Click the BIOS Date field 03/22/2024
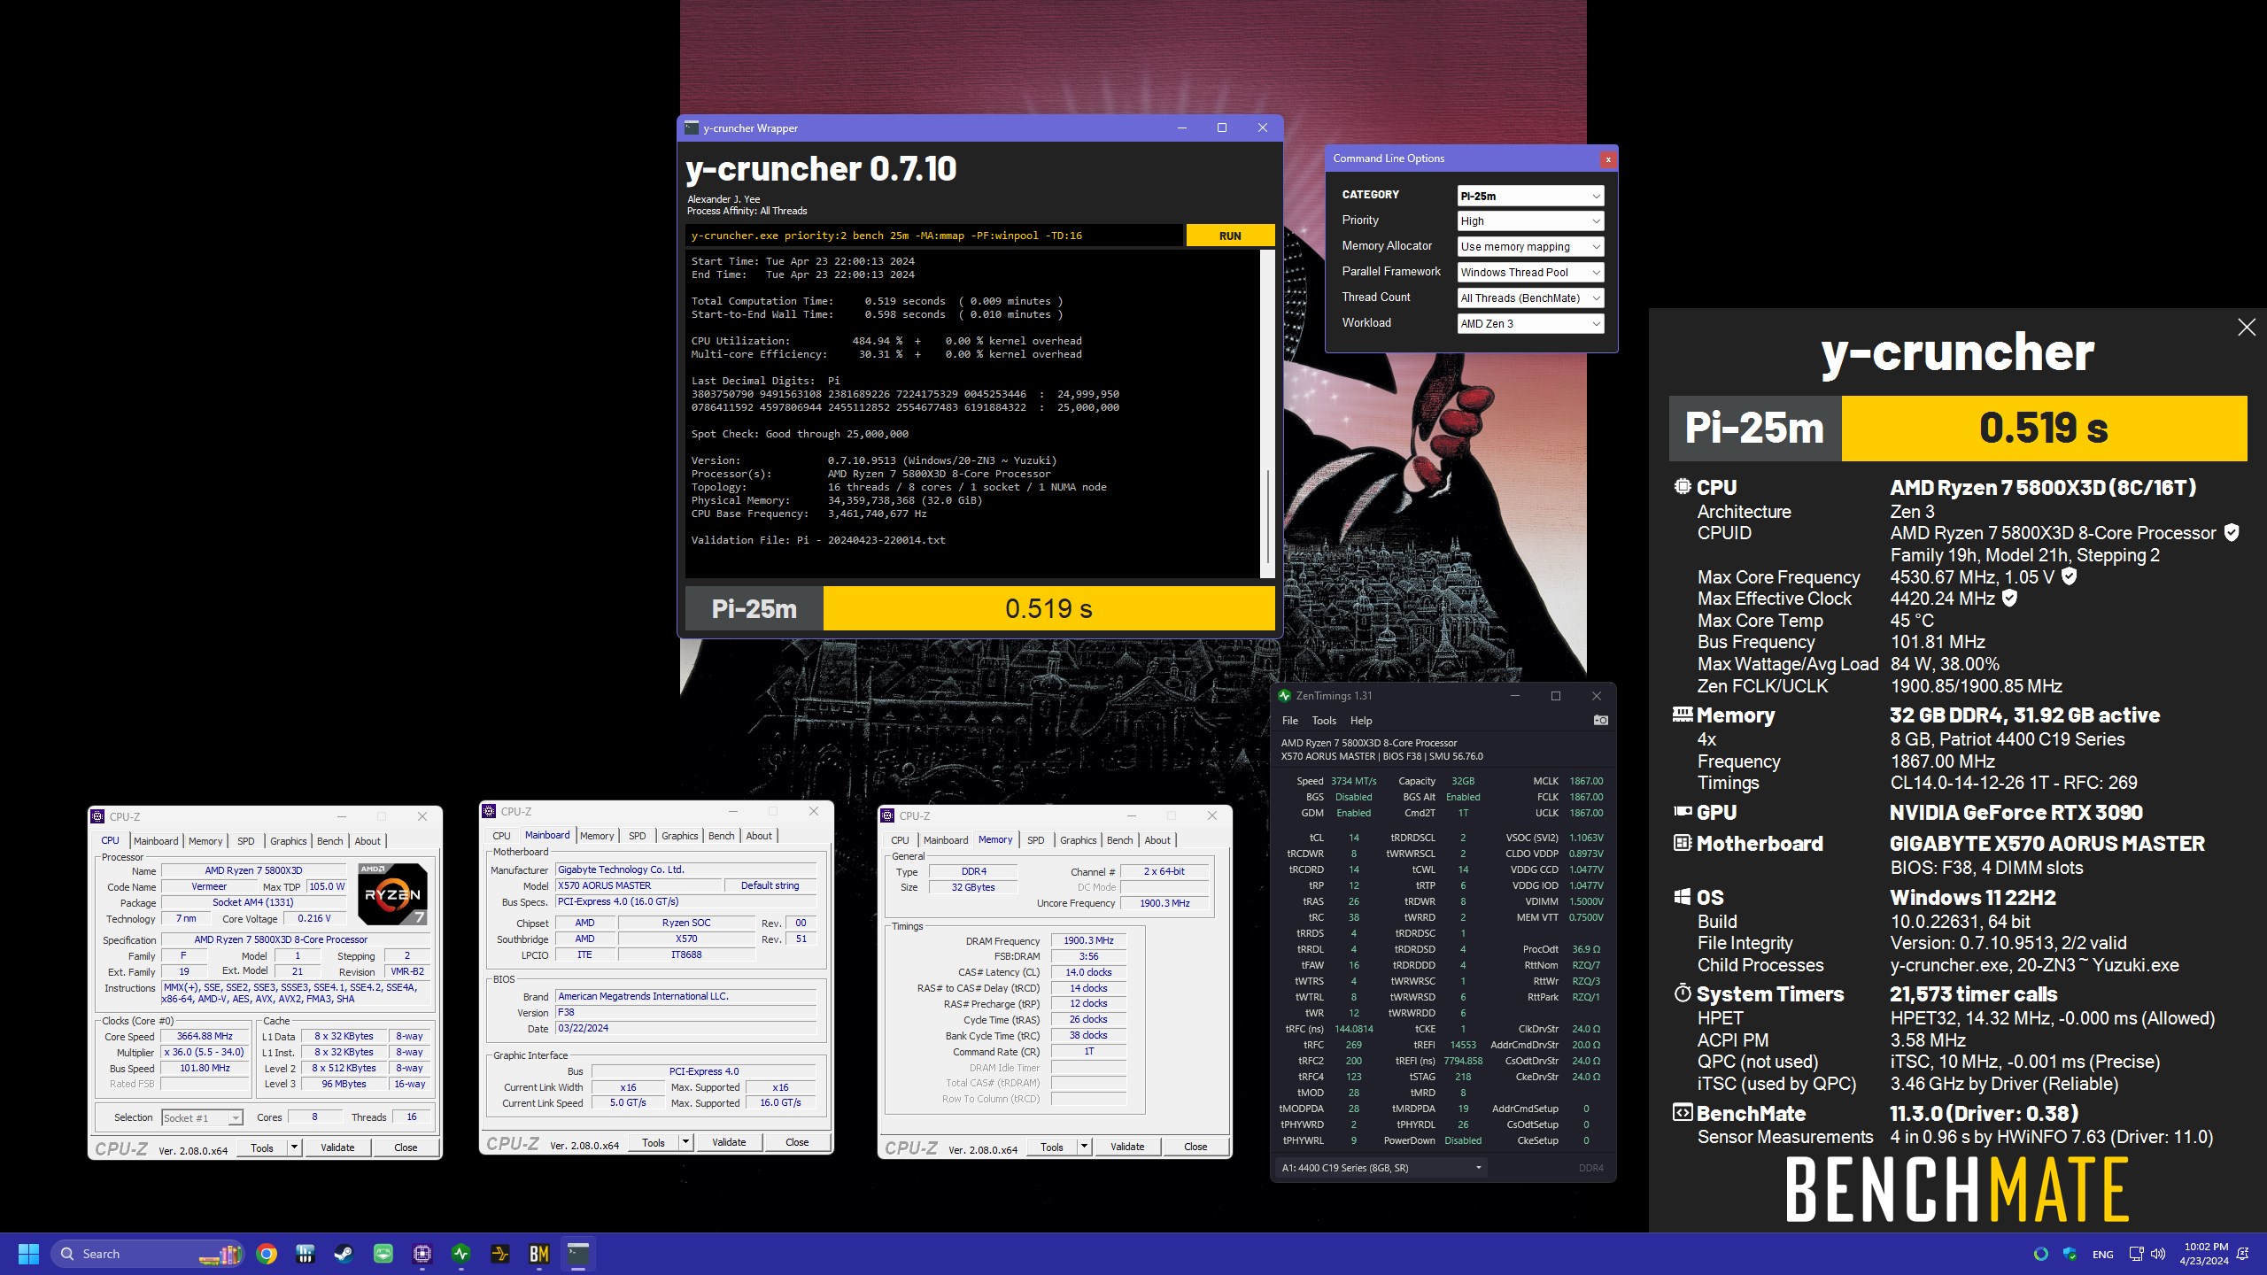 tap(685, 1029)
